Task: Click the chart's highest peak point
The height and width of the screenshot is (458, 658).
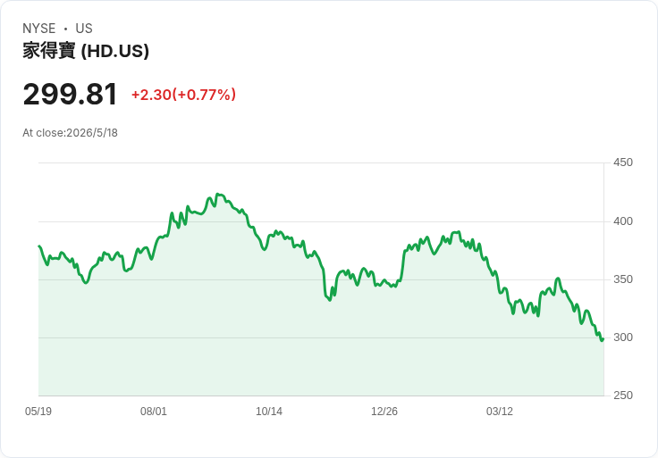Action: point(217,194)
